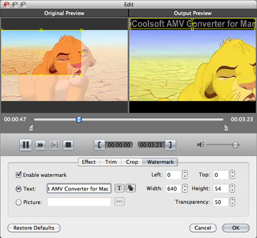Select the Watermark tab
The image size is (257, 238).
[x=160, y=162]
